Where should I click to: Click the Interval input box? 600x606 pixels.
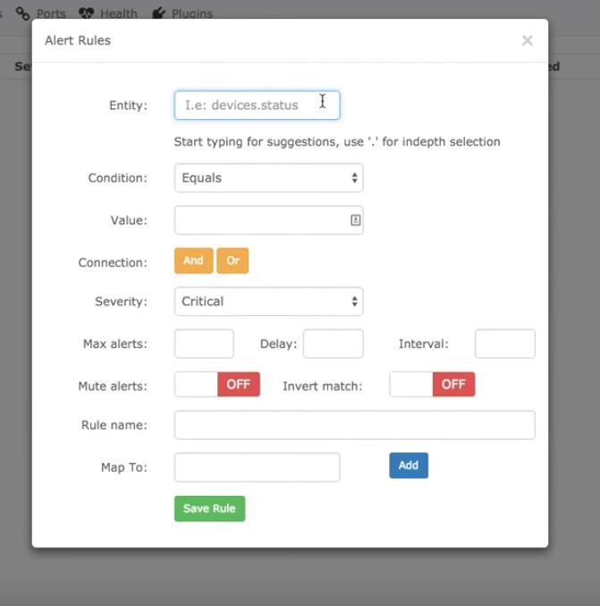tap(505, 344)
